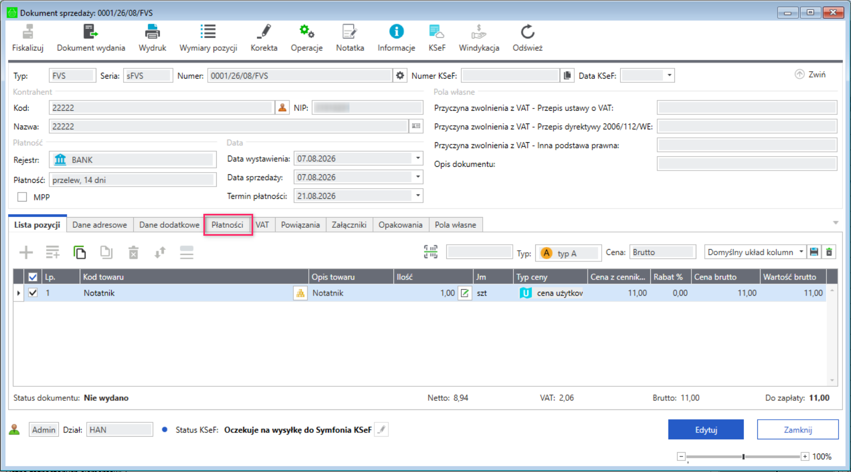This screenshot has width=851, height=472.
Task: Sort by the Kod towaru column header
Action: point(194,277)
